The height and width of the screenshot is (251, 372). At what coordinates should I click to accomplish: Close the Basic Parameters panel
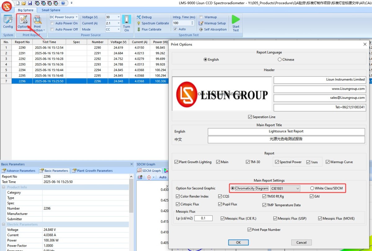[x=131, y=164]
